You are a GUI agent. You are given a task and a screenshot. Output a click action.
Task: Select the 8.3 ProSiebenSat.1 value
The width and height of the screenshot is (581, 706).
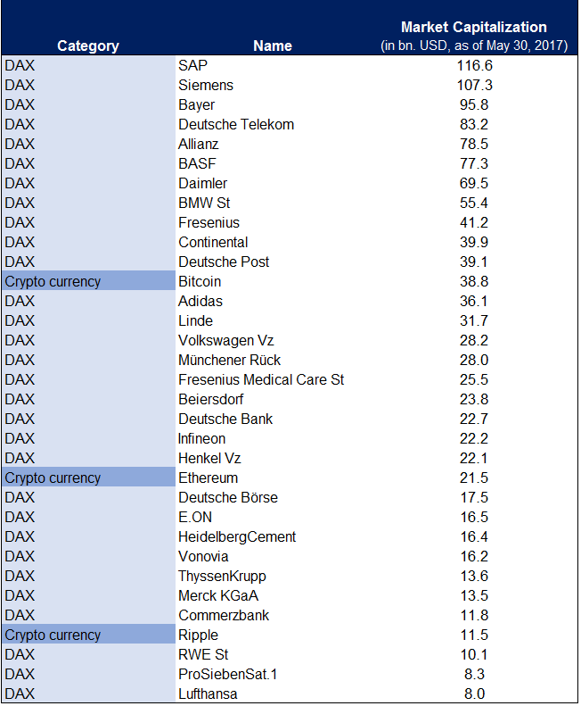pyautogui.click(x=474, y=675)
